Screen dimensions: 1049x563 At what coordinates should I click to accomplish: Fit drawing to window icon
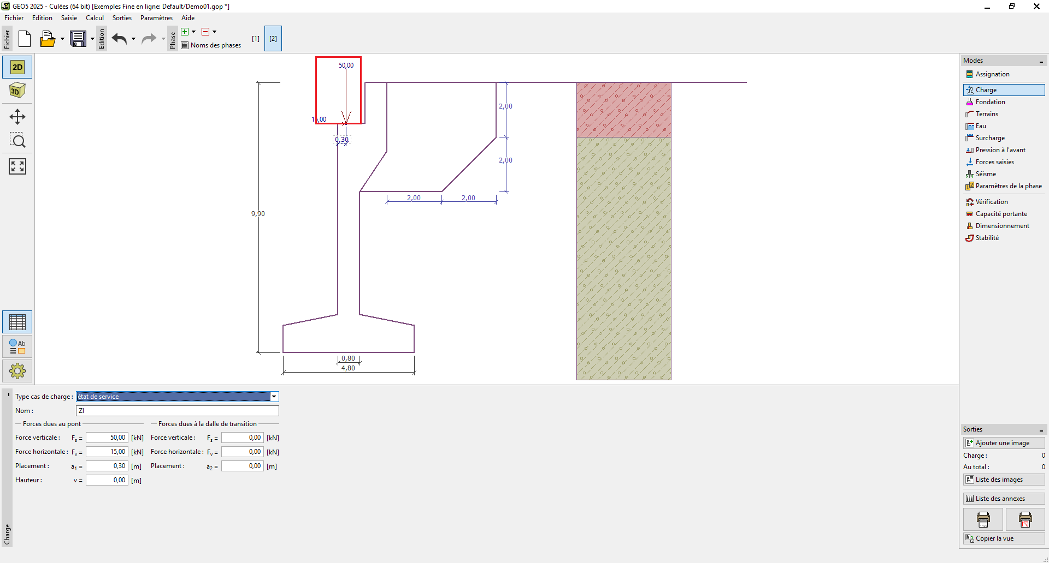tap(17, 166)
